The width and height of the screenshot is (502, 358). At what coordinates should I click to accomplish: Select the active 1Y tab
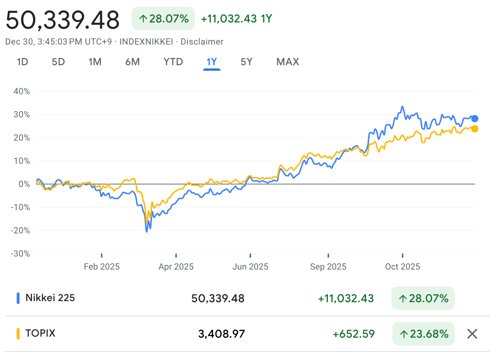212,62
